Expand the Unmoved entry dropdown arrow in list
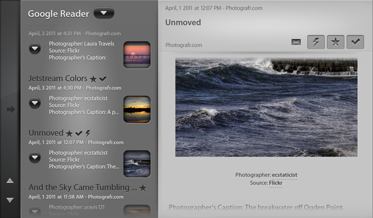 click(x=35, y=158)
